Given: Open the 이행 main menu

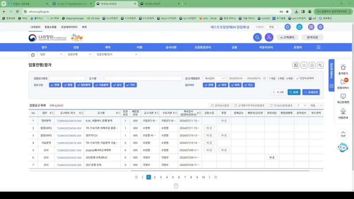Looking at the screenshot, I should click(139, 47).
